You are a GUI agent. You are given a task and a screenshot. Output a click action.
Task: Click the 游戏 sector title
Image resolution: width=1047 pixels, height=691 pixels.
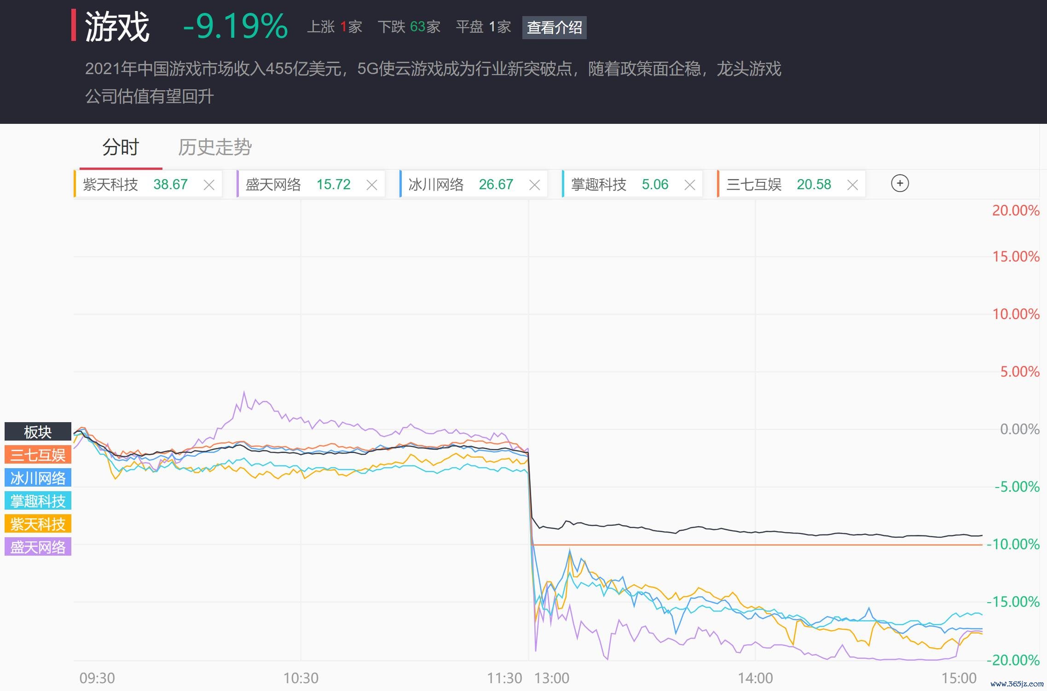pyautogui.click(x=117, y=27)
